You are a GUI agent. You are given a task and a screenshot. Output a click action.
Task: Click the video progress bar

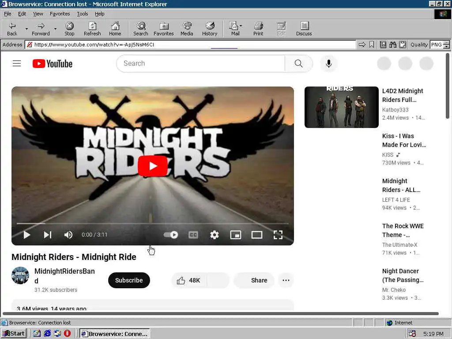[153, 223]
